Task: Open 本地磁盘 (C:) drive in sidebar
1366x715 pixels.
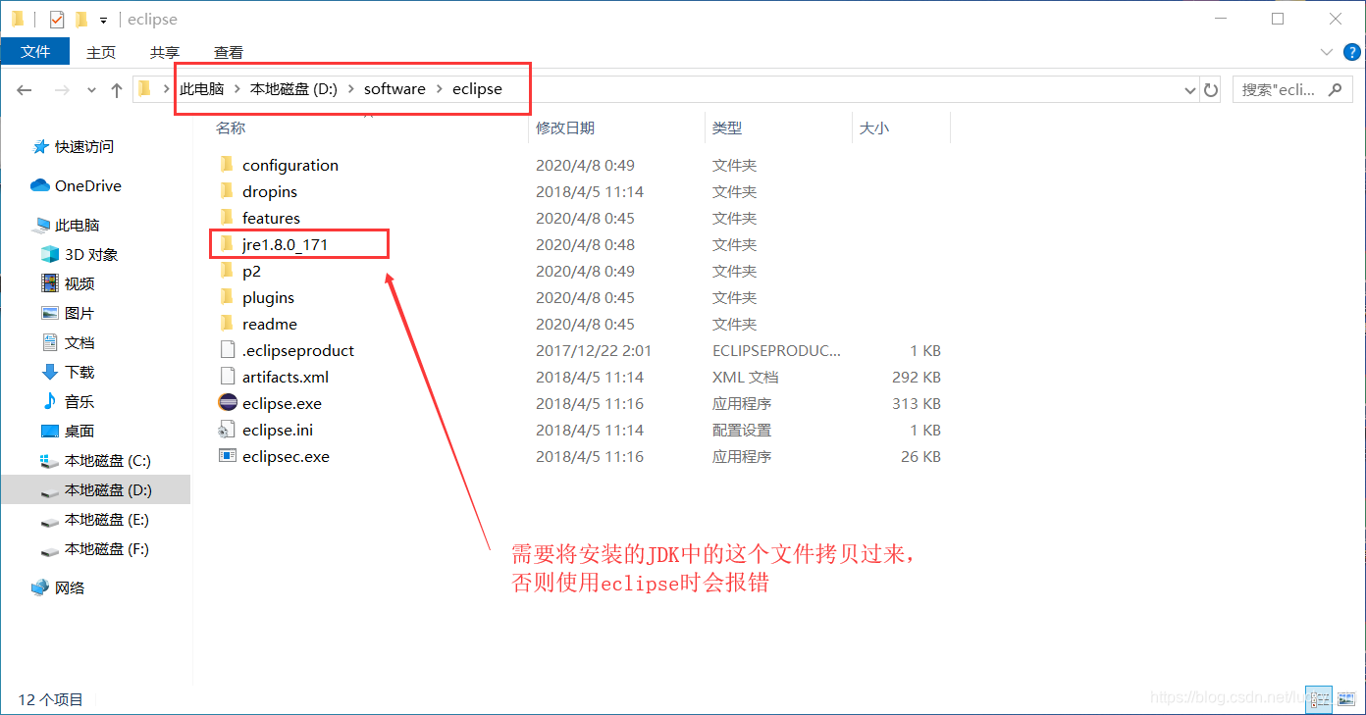Action: tap(95, 460)
